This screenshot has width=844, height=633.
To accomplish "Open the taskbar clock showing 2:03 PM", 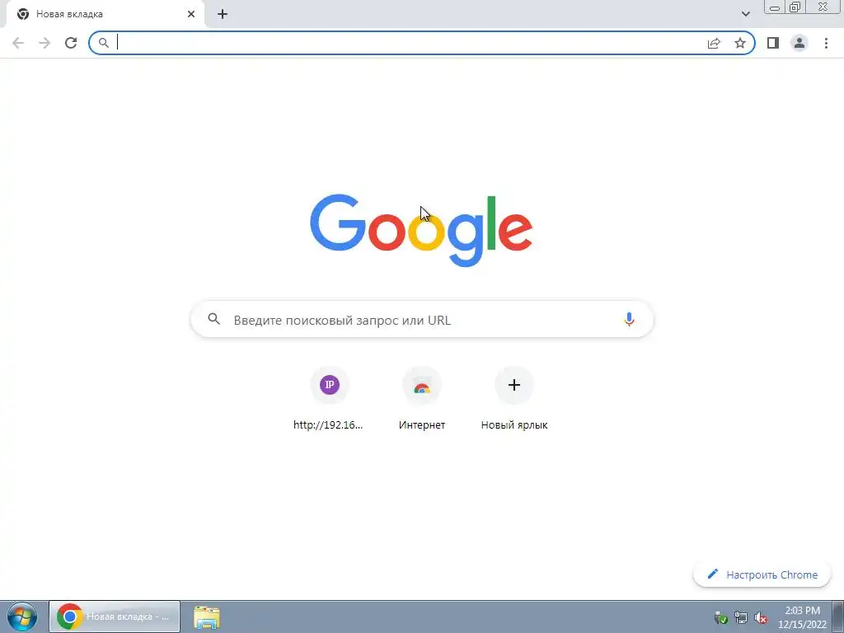I will pyautogui.click(x=802, y=617).
